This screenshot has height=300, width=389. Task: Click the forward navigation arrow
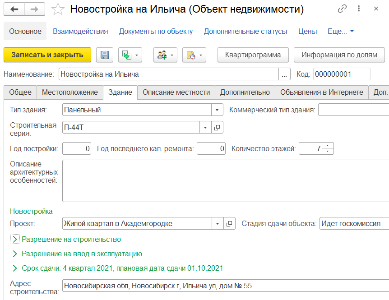(35, 9)
